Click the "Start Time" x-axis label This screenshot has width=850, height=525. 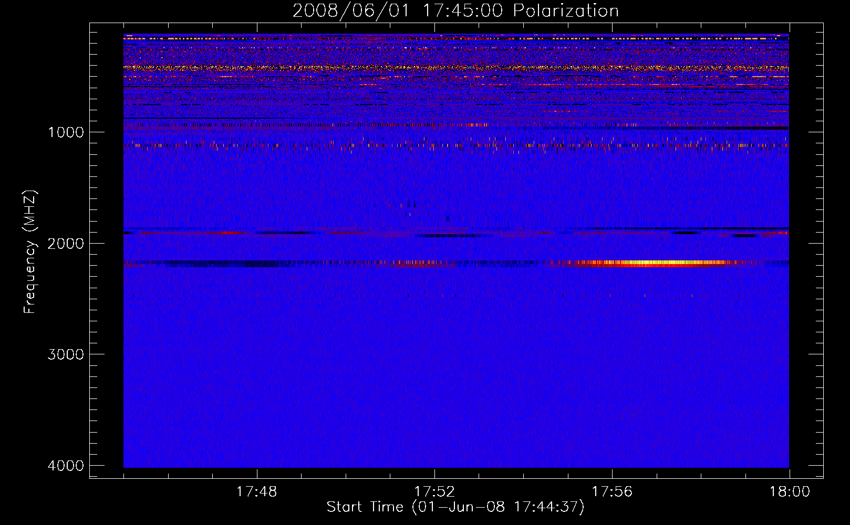455,507
